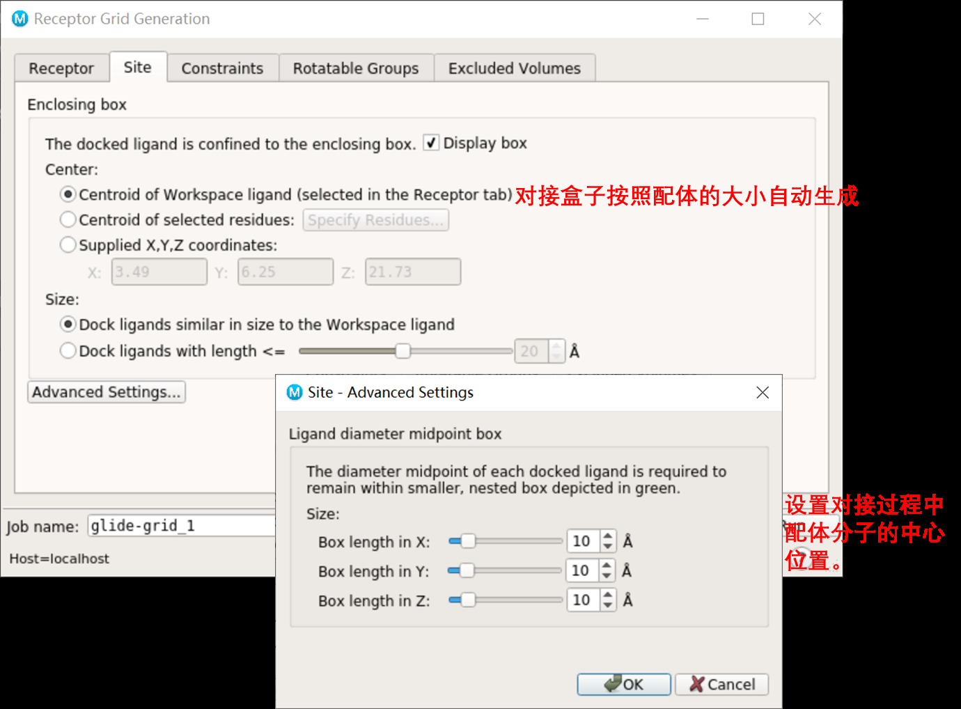Click Box length in X value field
961x709 pixels.
584,541
